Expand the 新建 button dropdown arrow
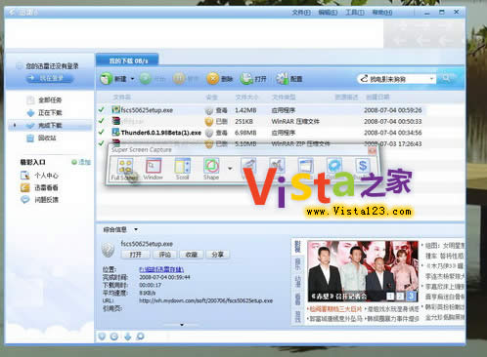Image resolution: width=487 pixels, height=357 pixels. coord(132,79)
